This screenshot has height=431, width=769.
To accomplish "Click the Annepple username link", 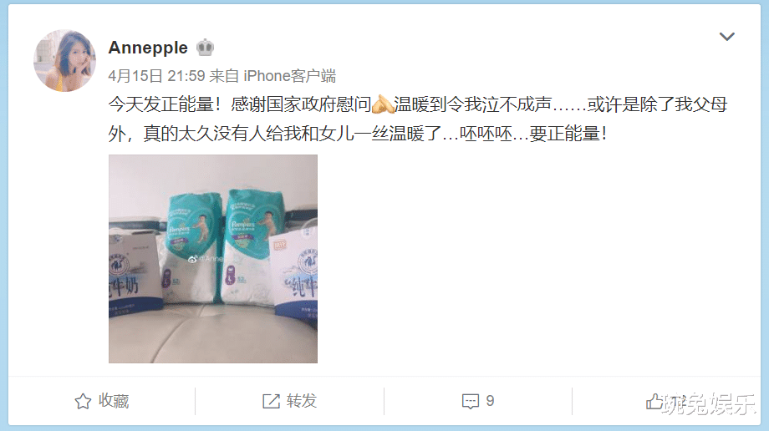I will 148,48.
